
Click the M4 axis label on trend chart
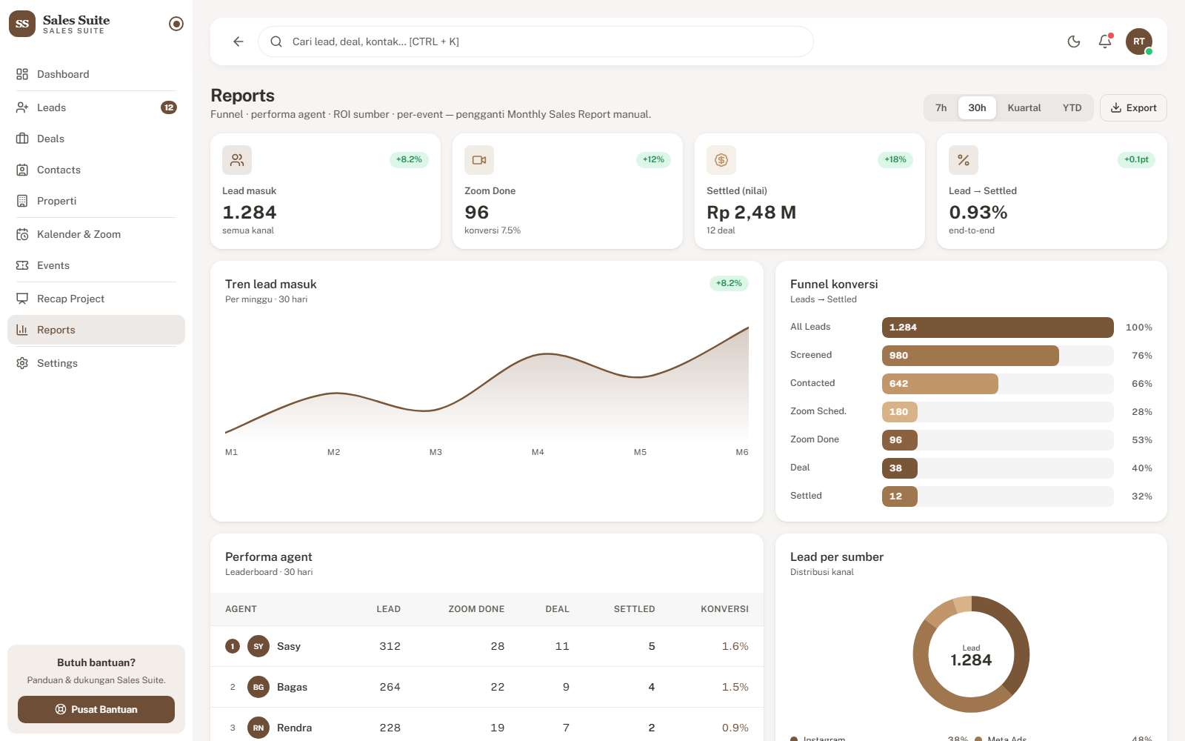(538, 452)
